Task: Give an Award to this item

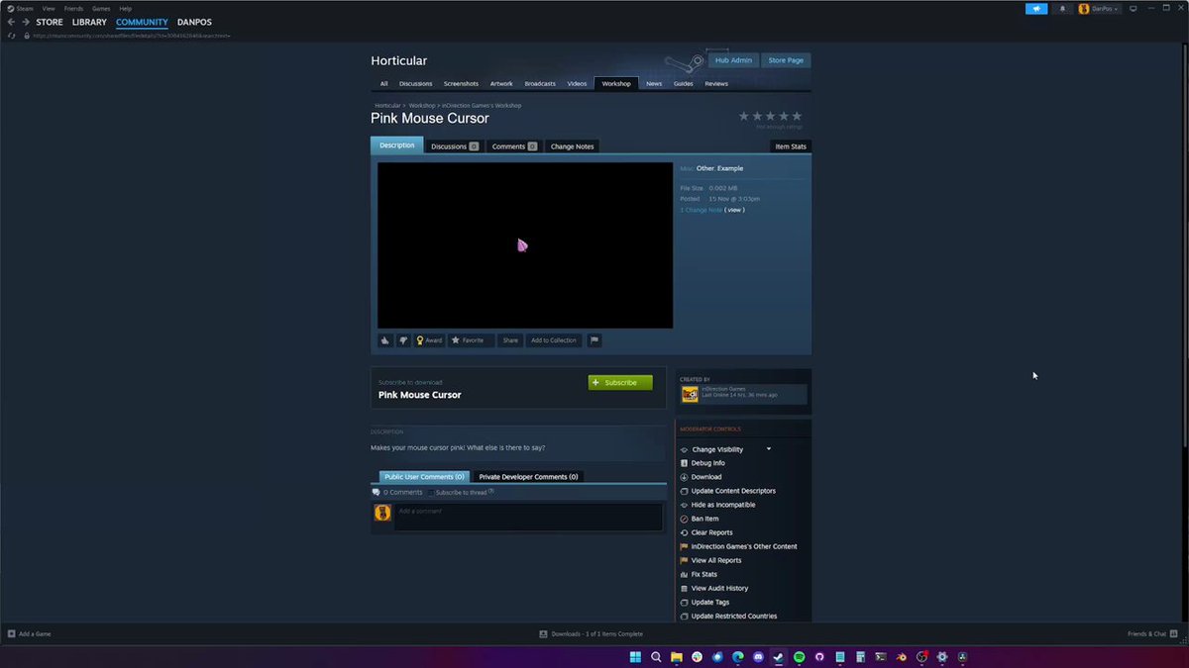Action: click(x=429, y=340)
